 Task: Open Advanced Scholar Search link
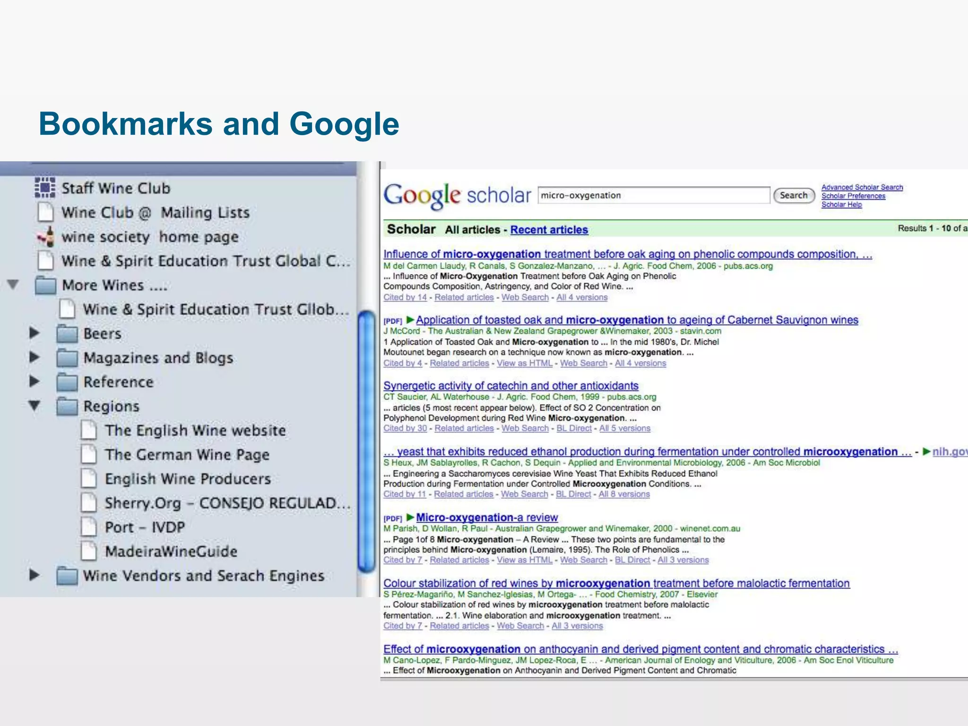pyautogui.click(x=862, y=187)
